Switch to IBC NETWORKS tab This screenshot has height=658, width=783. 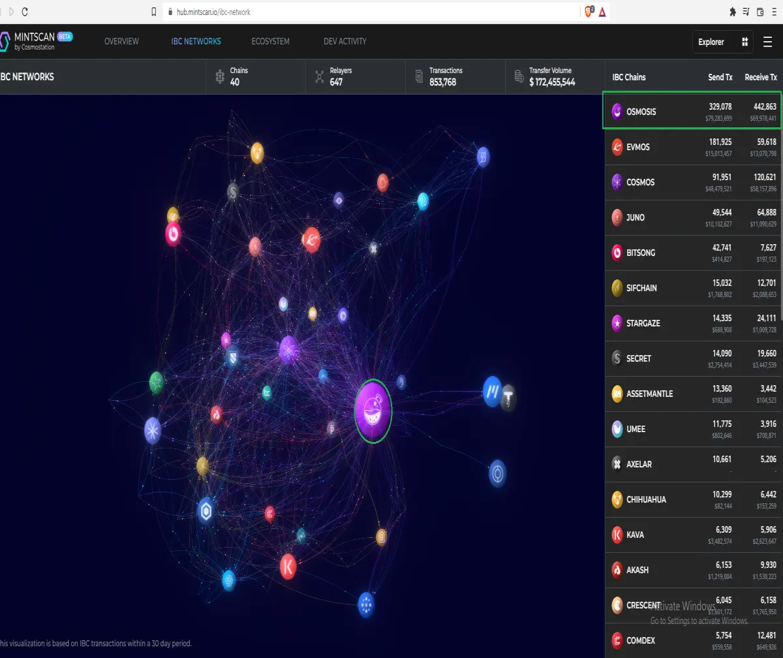[x=196, y=41]
